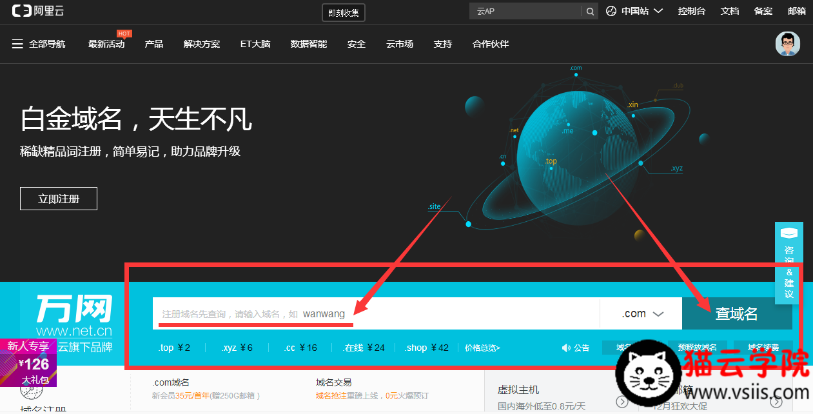Click the .top ¥2 price link
Screen dimensions: 813x414
174,348
